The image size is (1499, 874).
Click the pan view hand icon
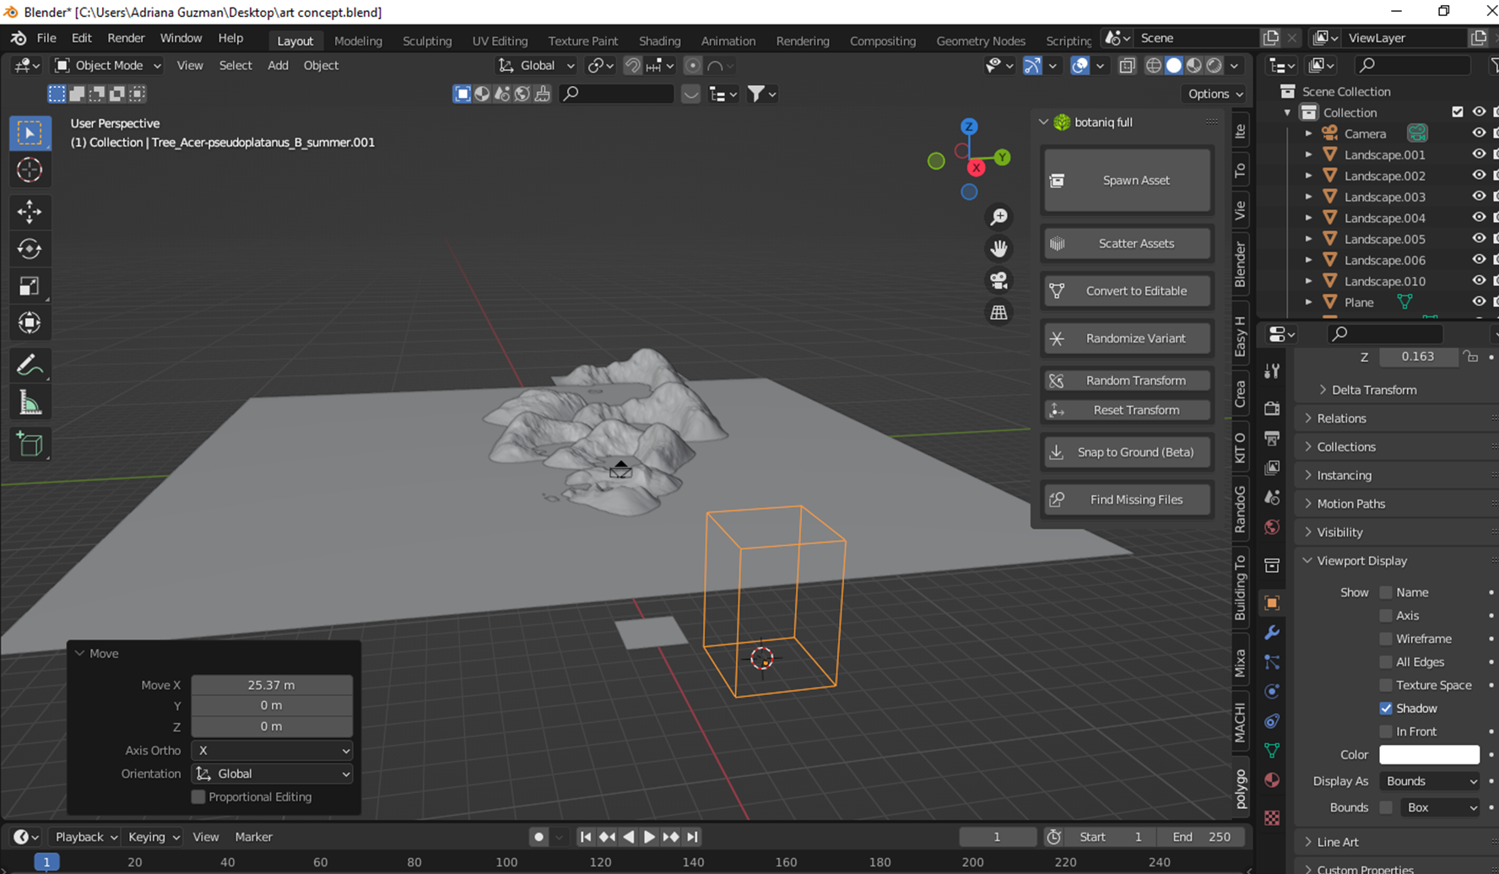(999, 249)
